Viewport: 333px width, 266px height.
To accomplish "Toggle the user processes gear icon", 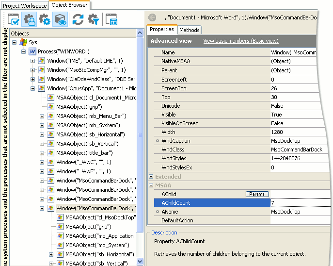I will (29, 19).
